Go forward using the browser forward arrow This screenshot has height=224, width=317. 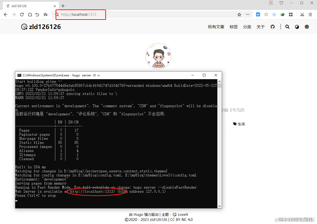pyautogui.click(x=14, y=15)
